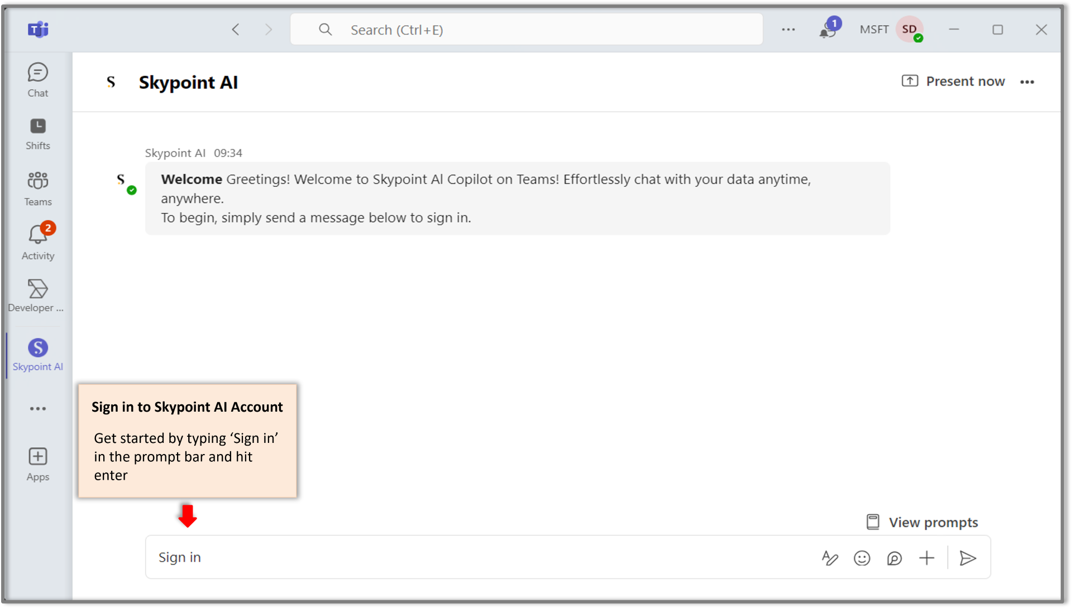Focus the Search (Ctrl+E) box
This screenshot has width=1072, height=608.
526,30
